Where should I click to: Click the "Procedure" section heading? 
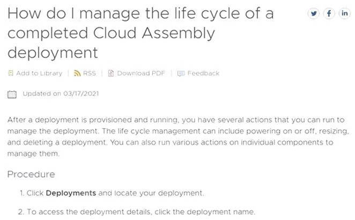click(31, 174)
